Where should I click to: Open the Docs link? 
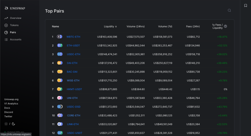[x=7, y=108]
